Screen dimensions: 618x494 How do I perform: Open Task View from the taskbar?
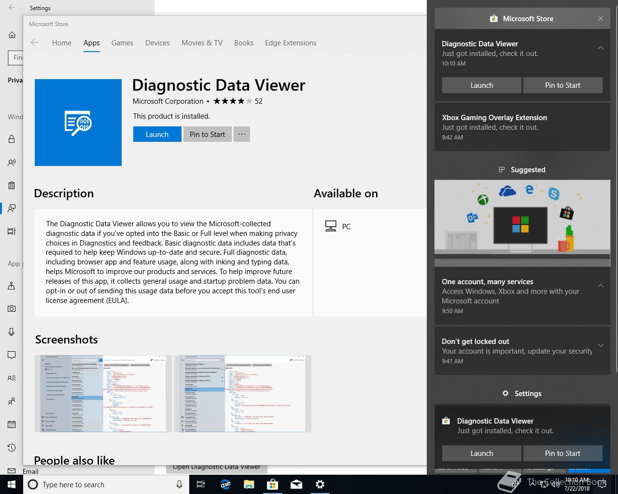[201, 484]
